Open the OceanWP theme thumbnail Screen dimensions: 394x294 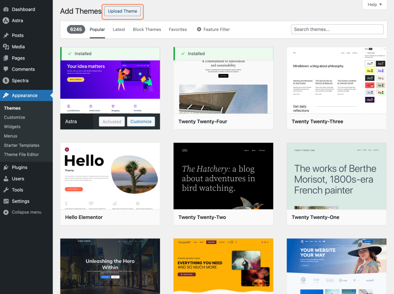224,266
